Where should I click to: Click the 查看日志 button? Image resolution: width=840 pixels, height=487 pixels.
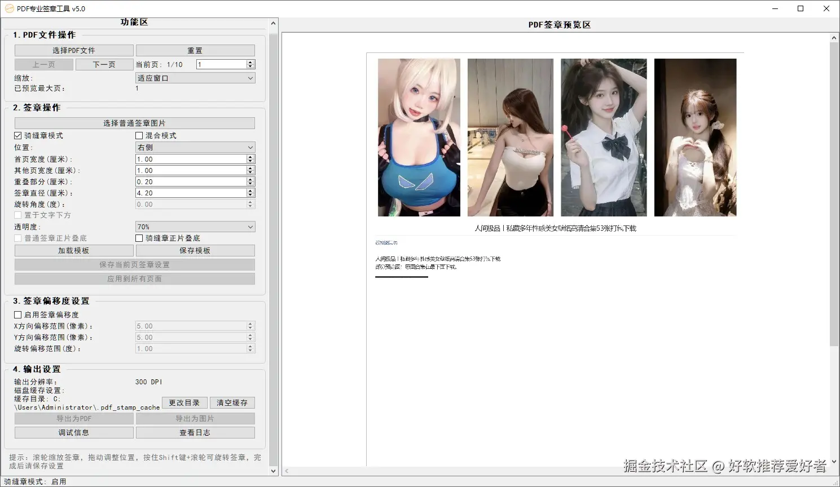(x=195, y=433)
